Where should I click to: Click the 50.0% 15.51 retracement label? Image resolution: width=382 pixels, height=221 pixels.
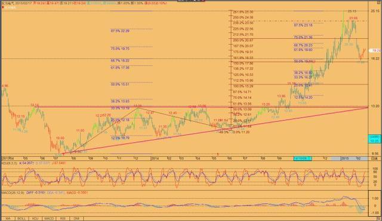(x=120, y=84)
